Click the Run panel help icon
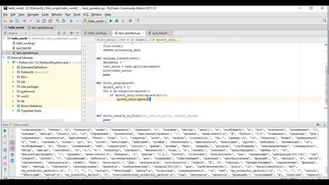329x185 pixels. [x=5, y=170]
